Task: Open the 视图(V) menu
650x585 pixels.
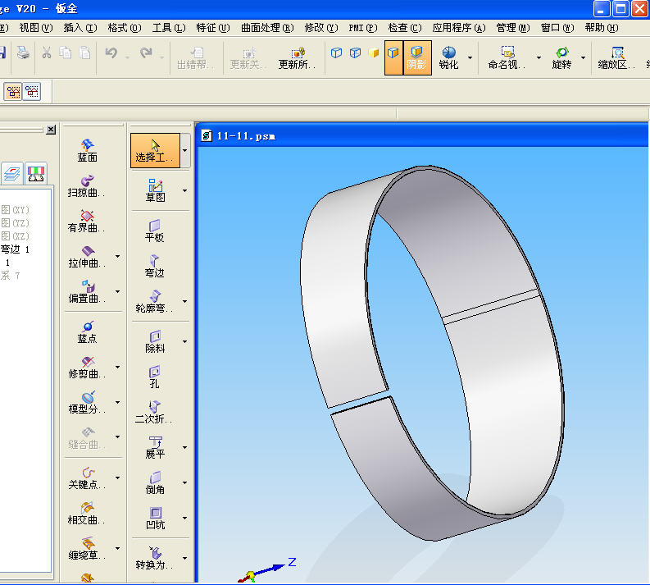Action: coord(35,28)
